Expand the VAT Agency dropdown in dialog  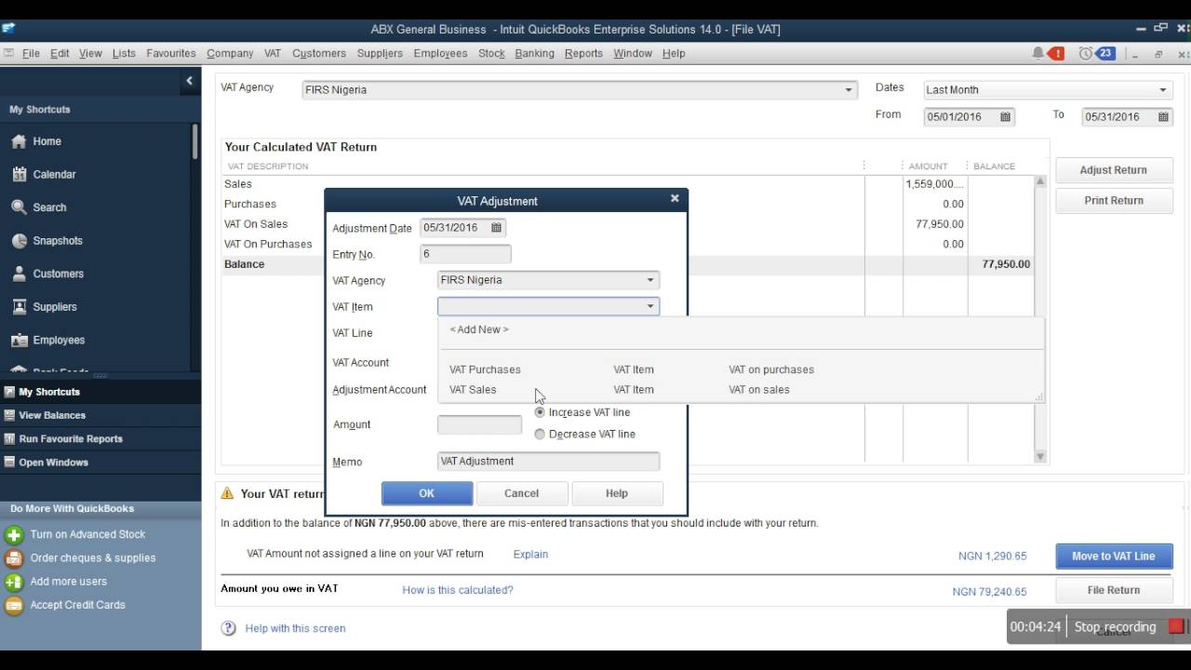(650, 280)
